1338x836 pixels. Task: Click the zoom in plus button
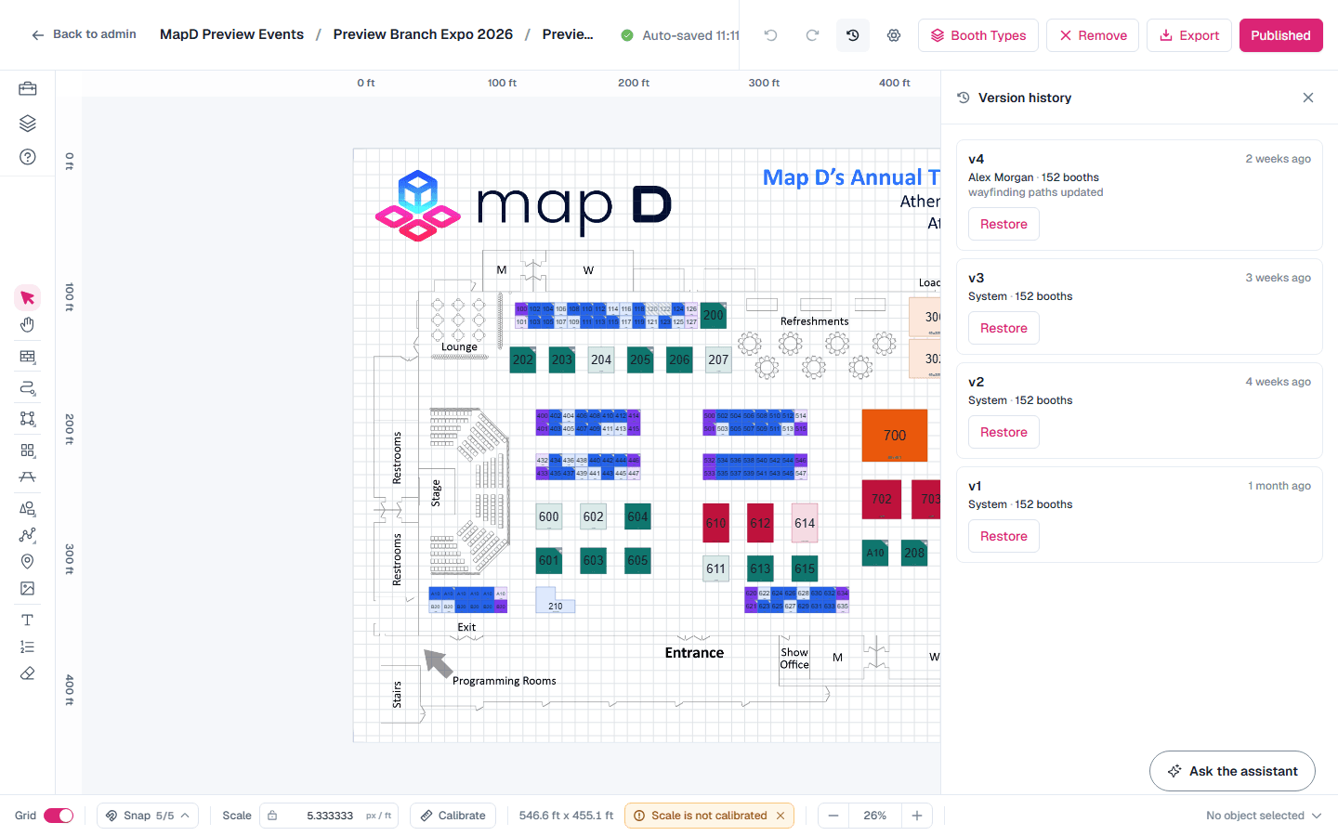tap(916, 816)
